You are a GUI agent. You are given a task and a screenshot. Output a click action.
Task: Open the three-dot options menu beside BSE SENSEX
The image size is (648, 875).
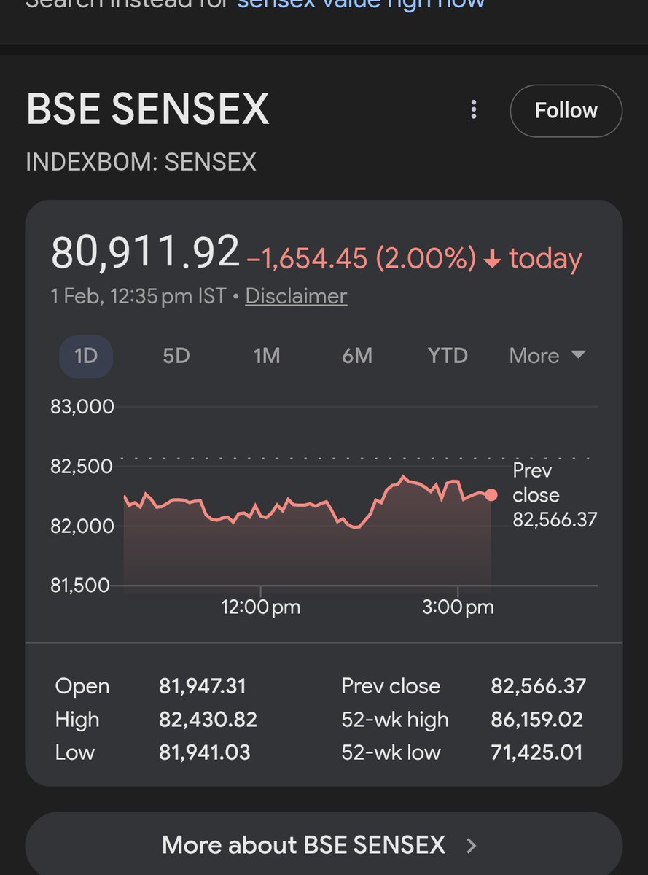point(474,110)
